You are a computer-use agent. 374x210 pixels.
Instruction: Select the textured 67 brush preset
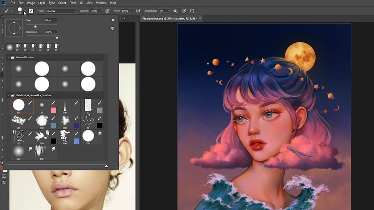(x=92, y=106)
